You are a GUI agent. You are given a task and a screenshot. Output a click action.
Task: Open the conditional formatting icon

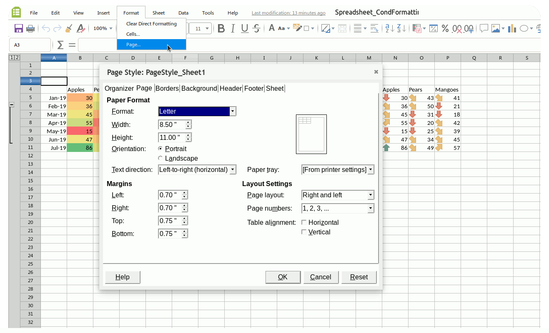pos(416,28)
